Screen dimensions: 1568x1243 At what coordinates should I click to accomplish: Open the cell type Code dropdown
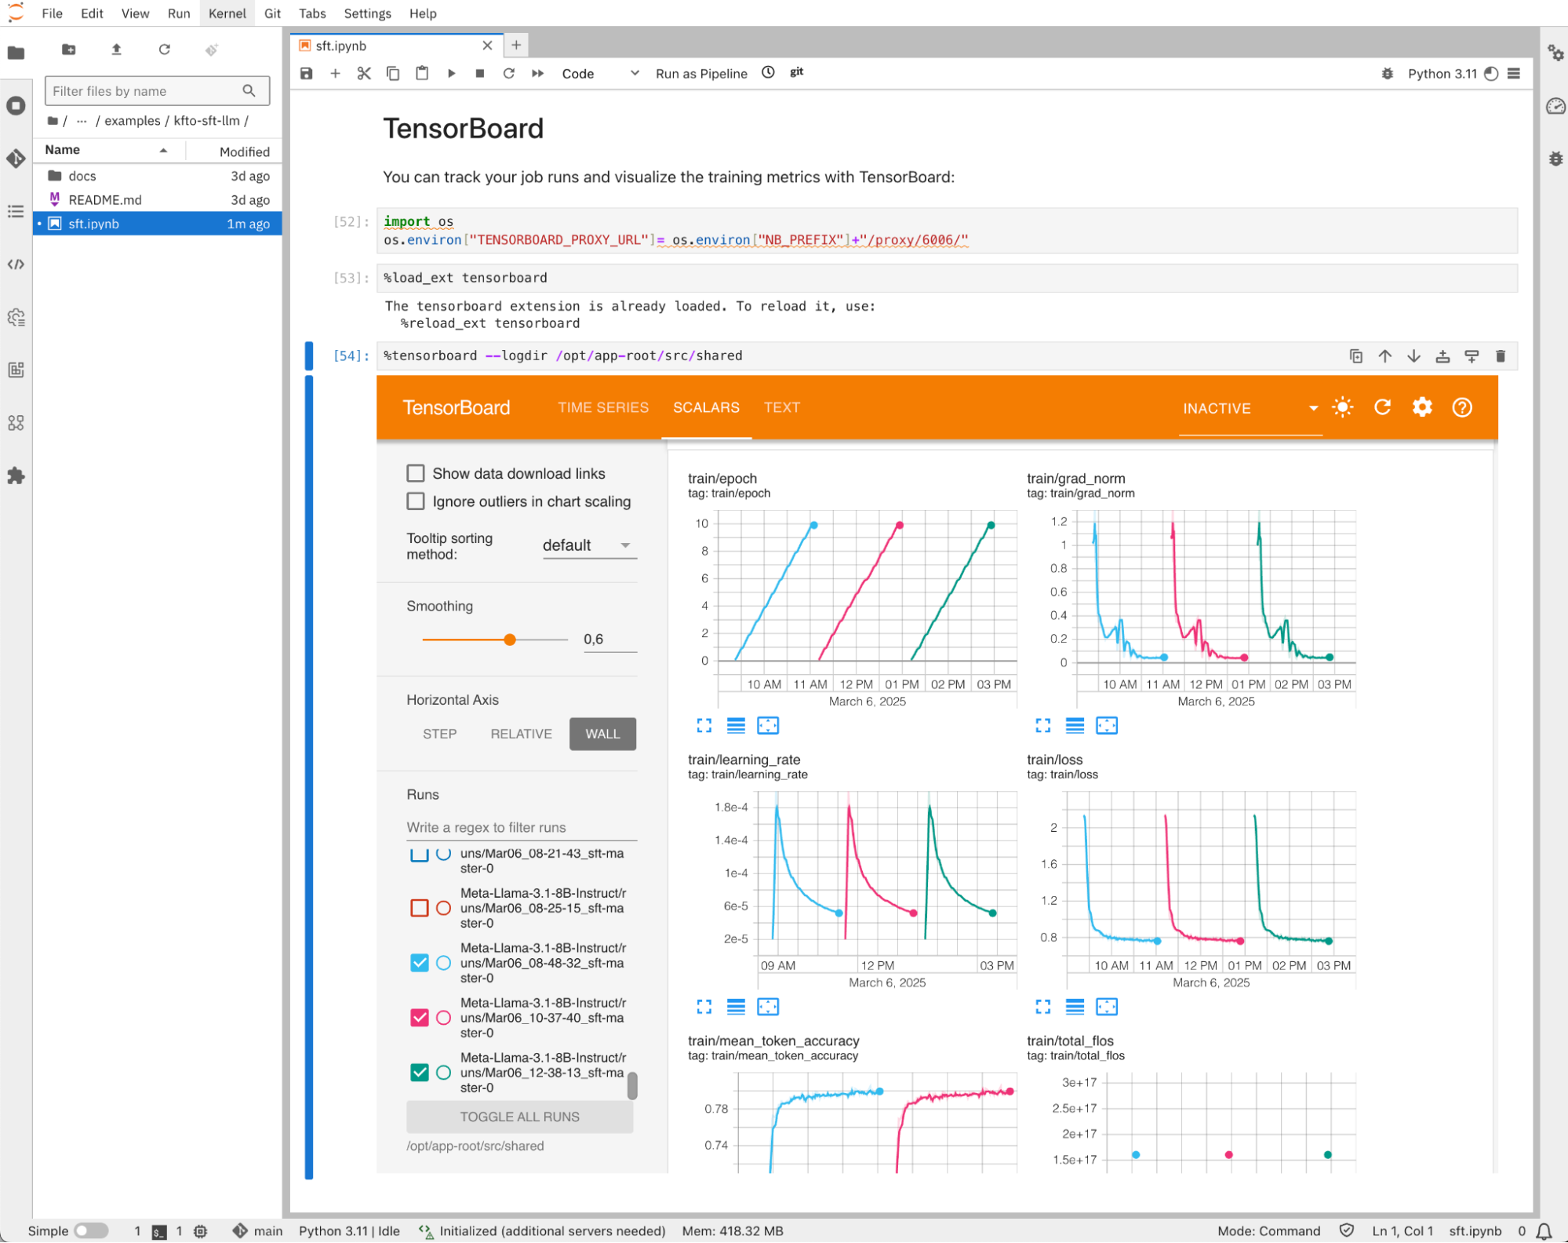[x=600, y=74]
